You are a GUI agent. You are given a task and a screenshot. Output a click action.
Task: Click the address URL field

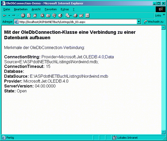pyautogui.click(x=76, y=22)
